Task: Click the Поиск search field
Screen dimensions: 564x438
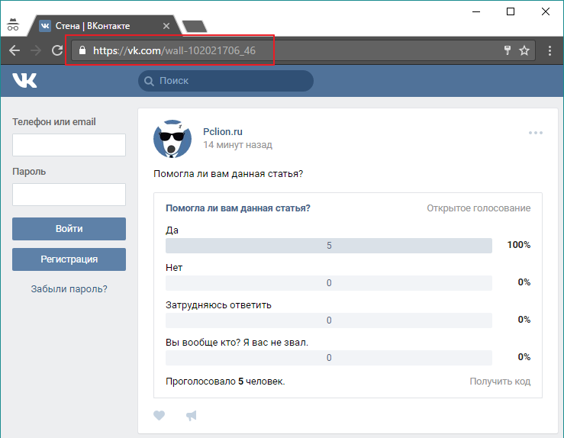Action: pos(226,81)
